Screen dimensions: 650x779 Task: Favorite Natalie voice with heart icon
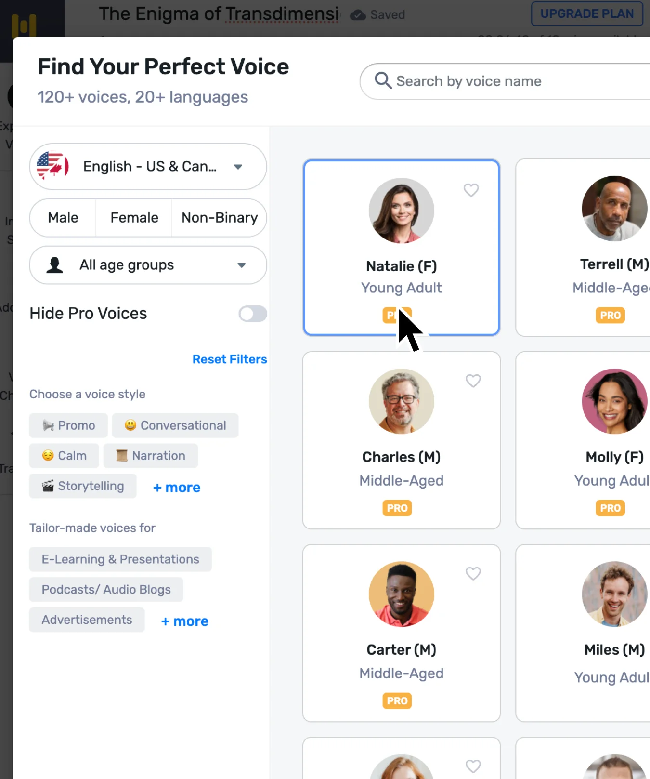click(471, 190)
